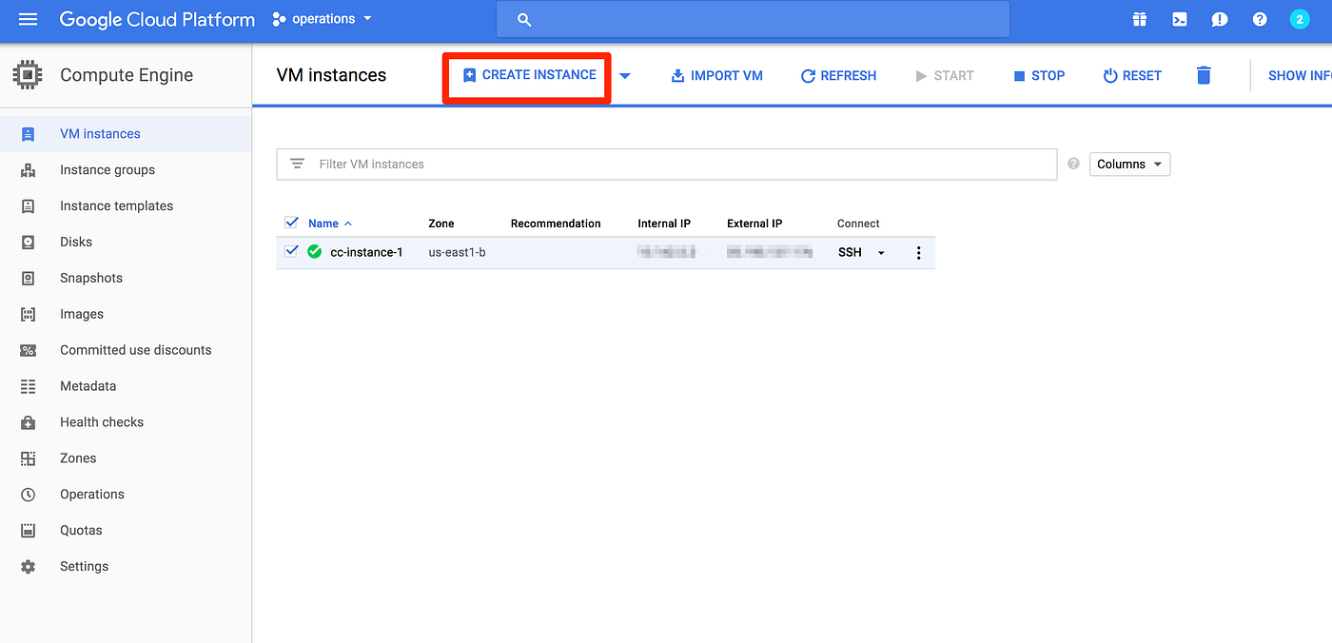Click the External IP column header
1332x643 pixels.
[754, 224]
